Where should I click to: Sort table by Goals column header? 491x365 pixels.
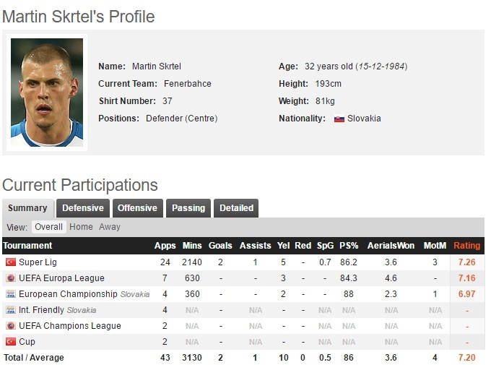220,246
